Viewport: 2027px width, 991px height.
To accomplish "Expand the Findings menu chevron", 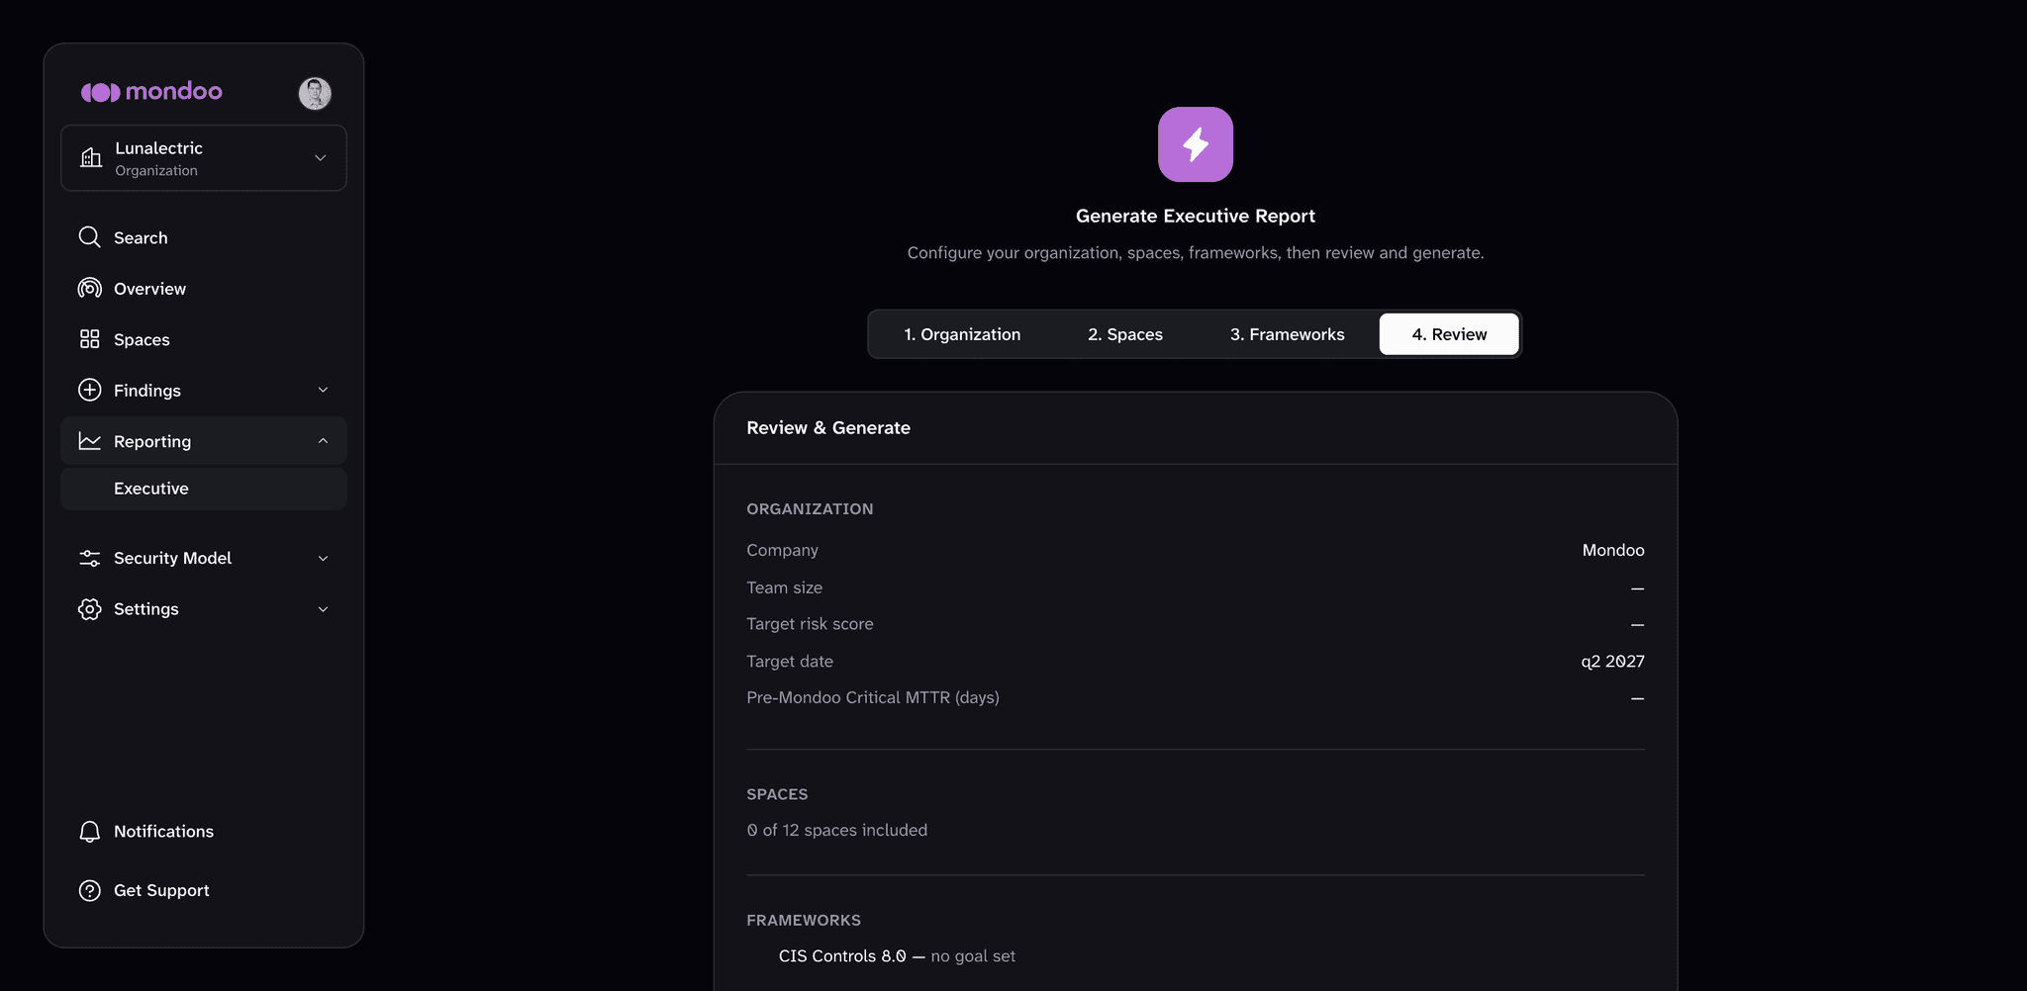I will pos(323,390).
